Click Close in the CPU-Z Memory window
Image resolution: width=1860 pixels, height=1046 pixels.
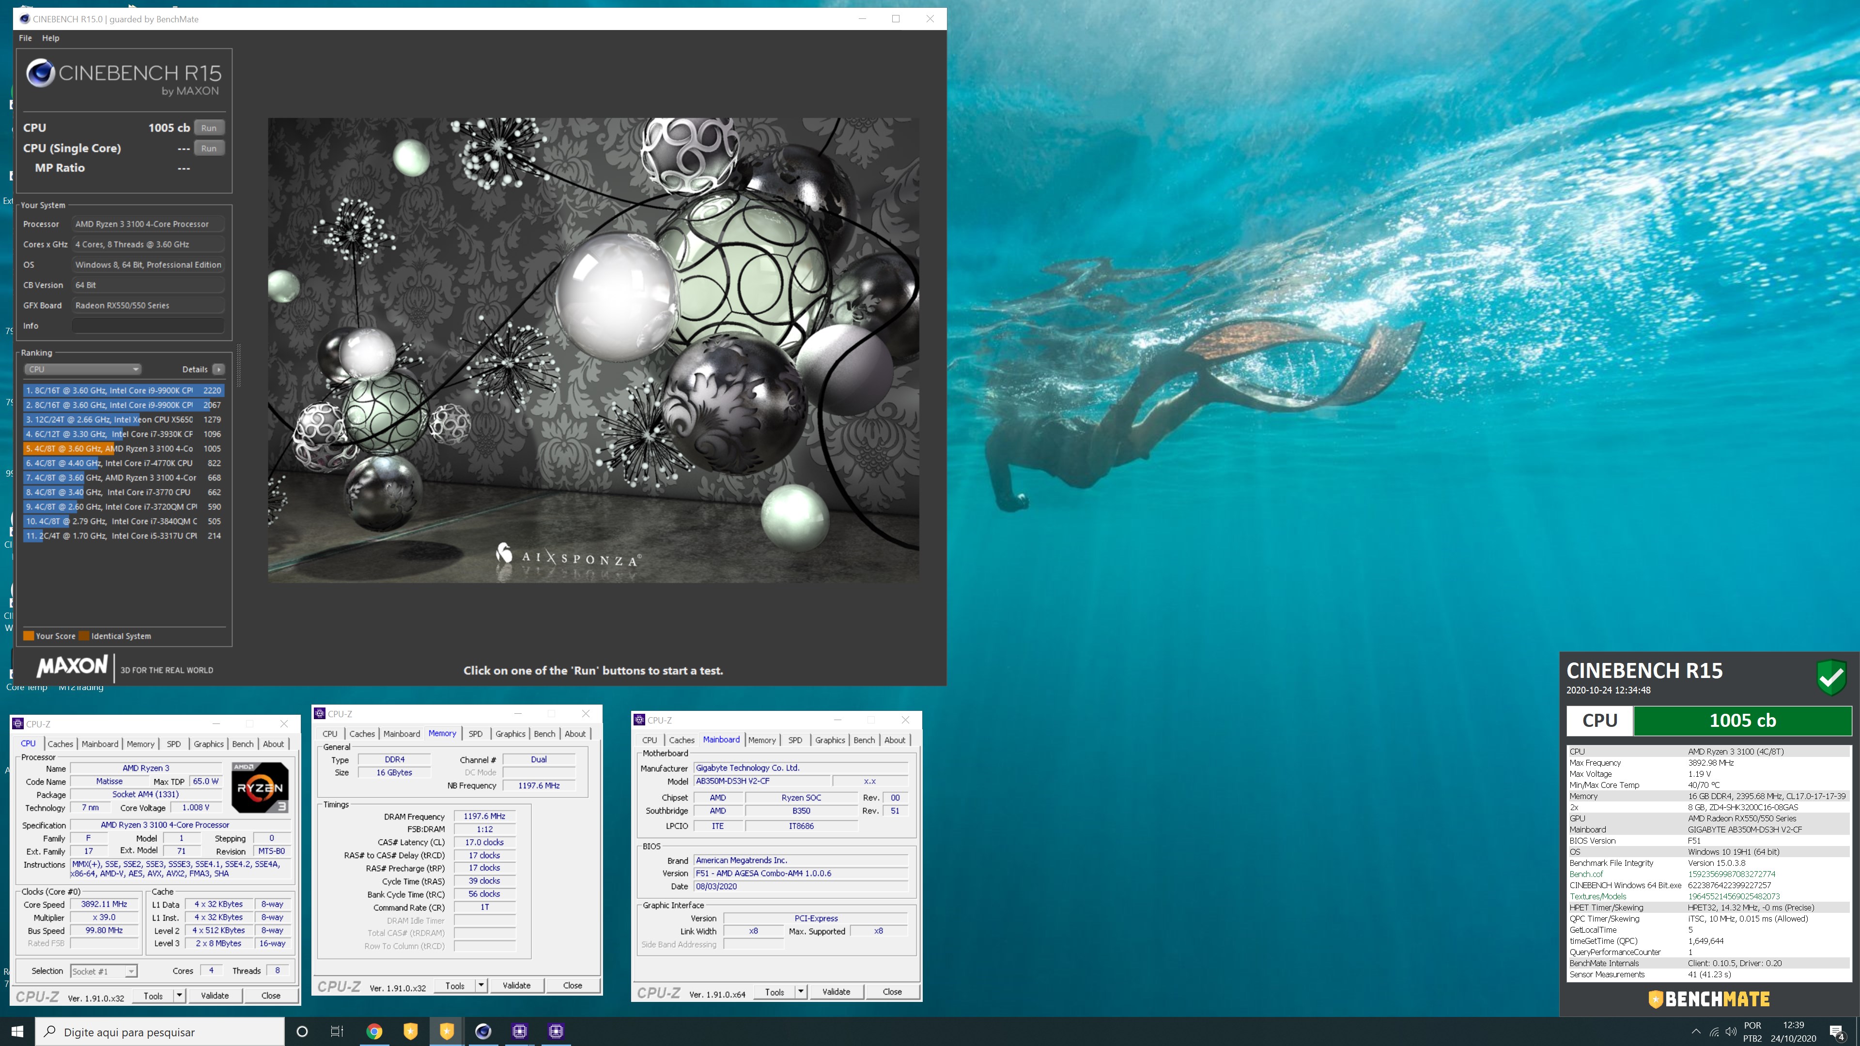[573, 985]
